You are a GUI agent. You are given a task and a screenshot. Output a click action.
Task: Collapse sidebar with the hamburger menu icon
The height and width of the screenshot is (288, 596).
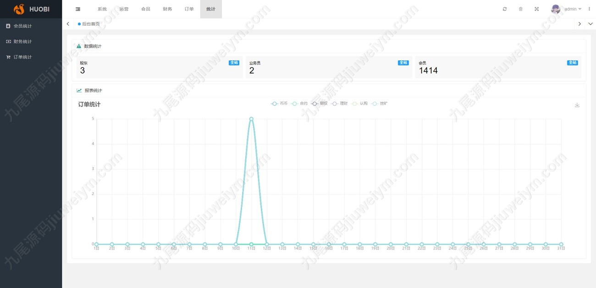coord(78,9)
